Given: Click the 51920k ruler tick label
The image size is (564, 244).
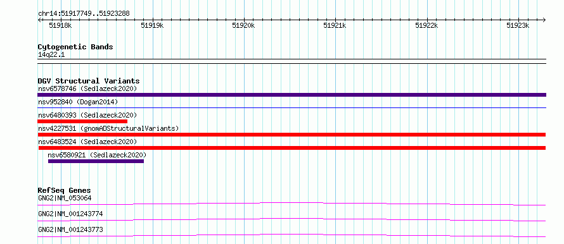Looking at the screenshot, I should coord(243,25).
